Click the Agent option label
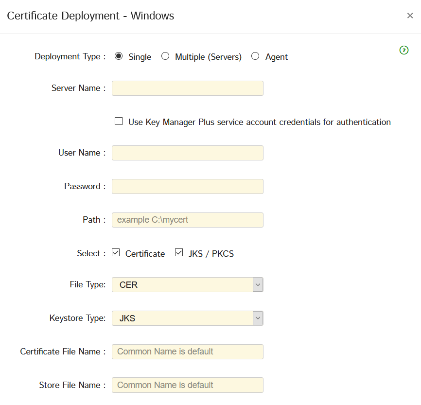The image size is (421, 405). [x=276, y=57]
